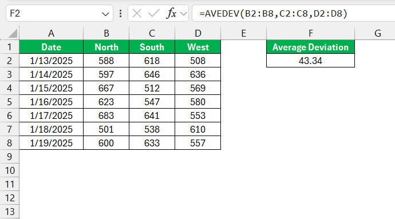Select column E header
The image size is (395, 219).
pyautogui.click(x=244, y=33)
